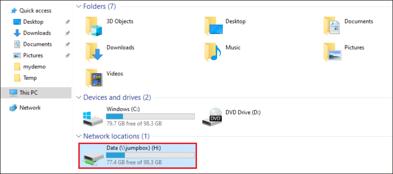Screen dimensions: 393x174
Task: Open Temp in navigation pane
Action: coord(30,78)
